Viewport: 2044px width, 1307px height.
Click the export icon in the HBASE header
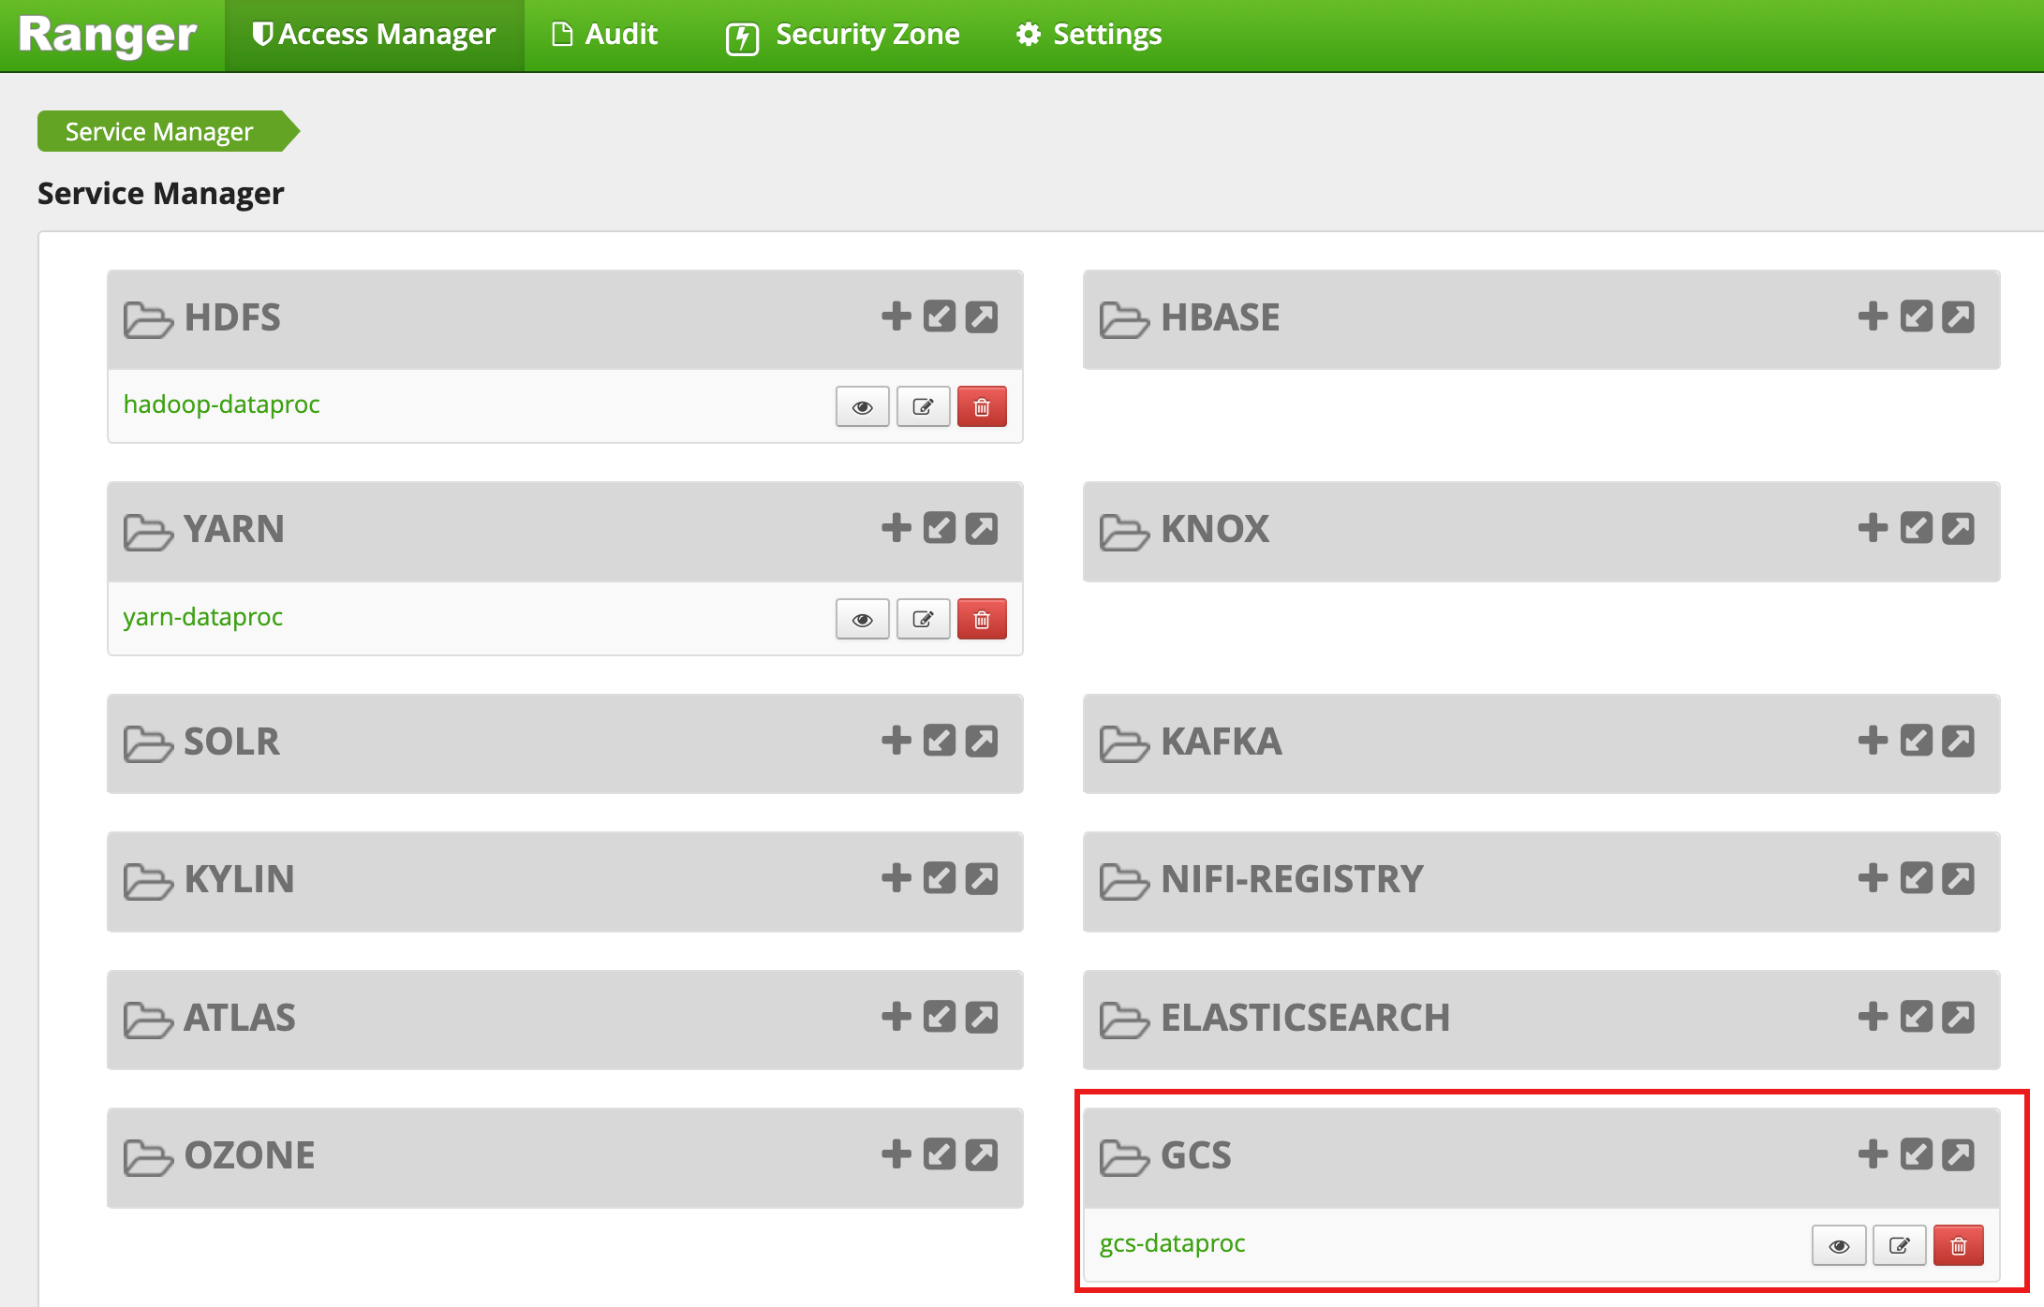point(1958,316)
